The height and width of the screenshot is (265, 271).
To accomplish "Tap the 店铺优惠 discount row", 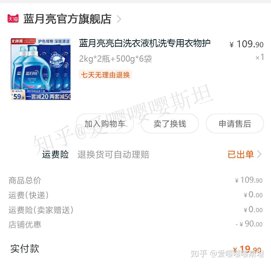I will [135, 224].
